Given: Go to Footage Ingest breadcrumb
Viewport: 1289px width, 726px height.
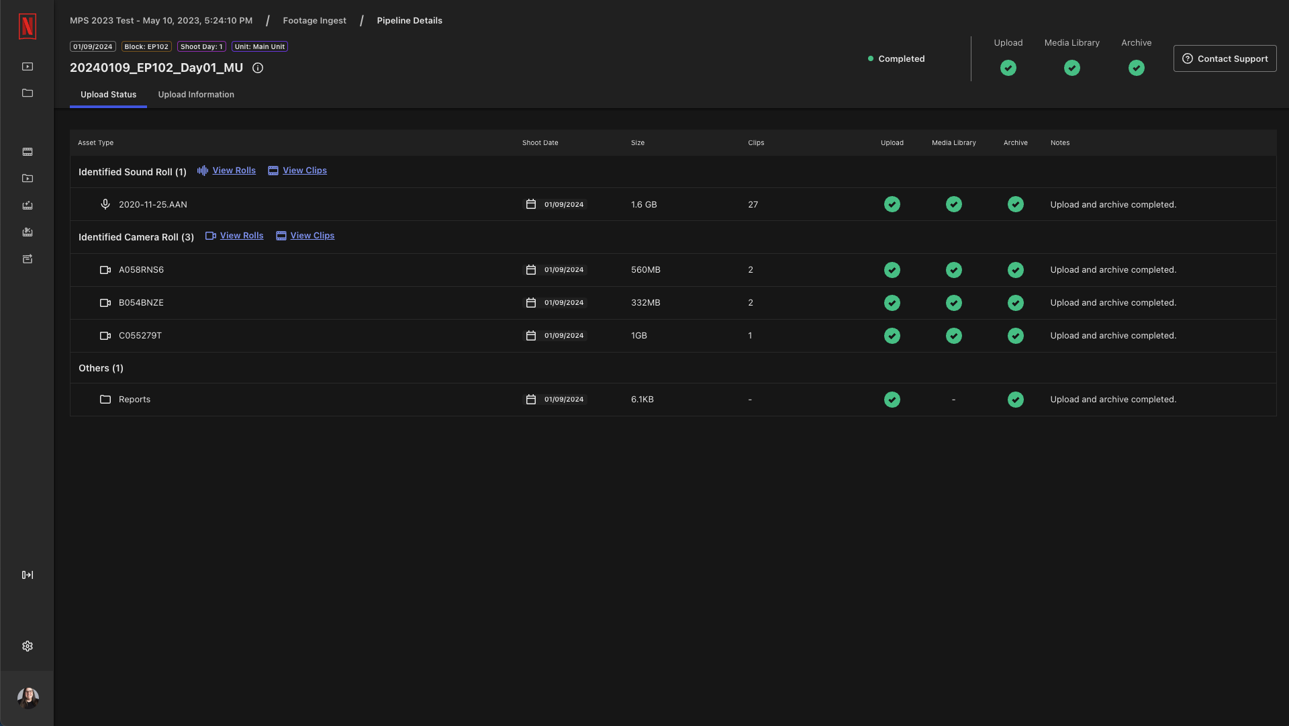Looking at the screenshot, I should click(x=314, y=21).
